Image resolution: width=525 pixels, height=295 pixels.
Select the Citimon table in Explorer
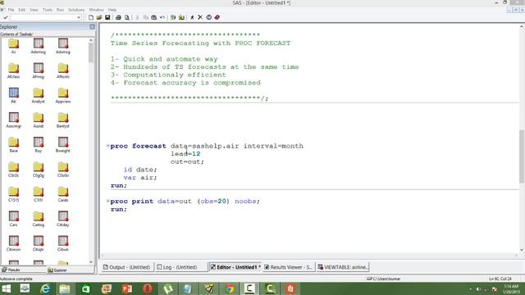click(x=13, y=243)
